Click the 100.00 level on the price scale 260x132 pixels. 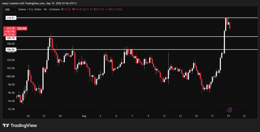(11, 76)
